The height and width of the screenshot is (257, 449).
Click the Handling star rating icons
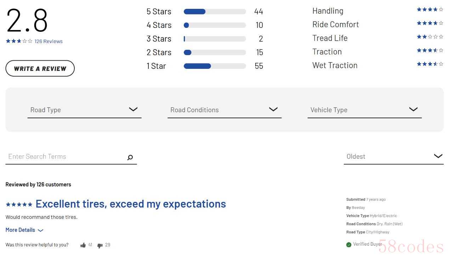[430, 10]
